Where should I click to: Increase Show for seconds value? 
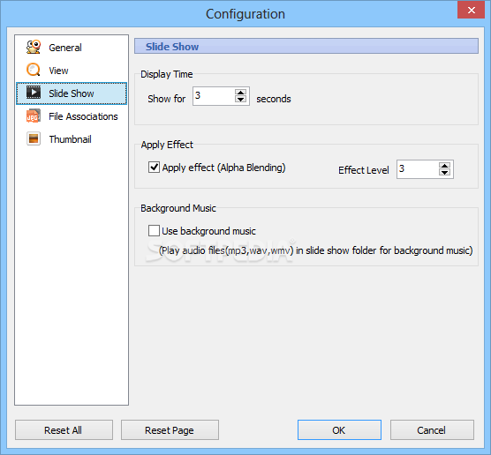240,93
